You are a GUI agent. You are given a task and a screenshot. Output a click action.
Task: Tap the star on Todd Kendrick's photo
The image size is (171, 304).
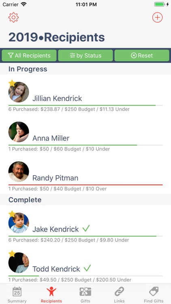[12, 254]
